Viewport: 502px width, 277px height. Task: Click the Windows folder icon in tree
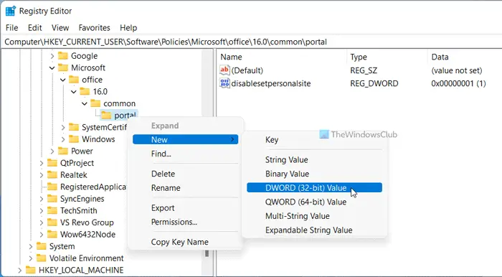pyautogui.click(x=74, y=139)
